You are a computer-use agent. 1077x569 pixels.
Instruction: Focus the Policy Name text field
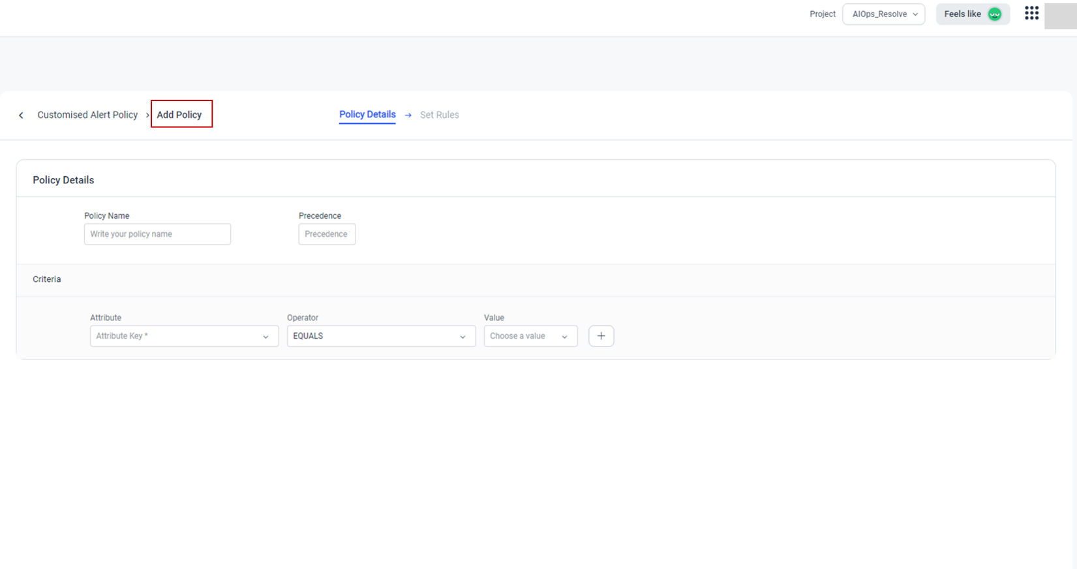coord(157,234)
